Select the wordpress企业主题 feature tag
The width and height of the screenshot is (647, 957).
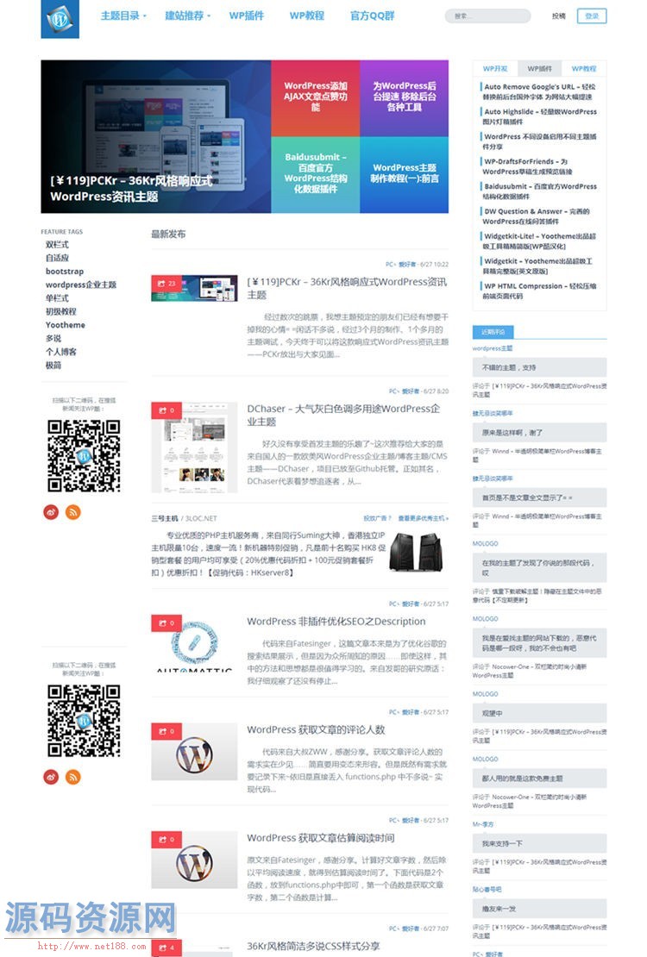80,285
